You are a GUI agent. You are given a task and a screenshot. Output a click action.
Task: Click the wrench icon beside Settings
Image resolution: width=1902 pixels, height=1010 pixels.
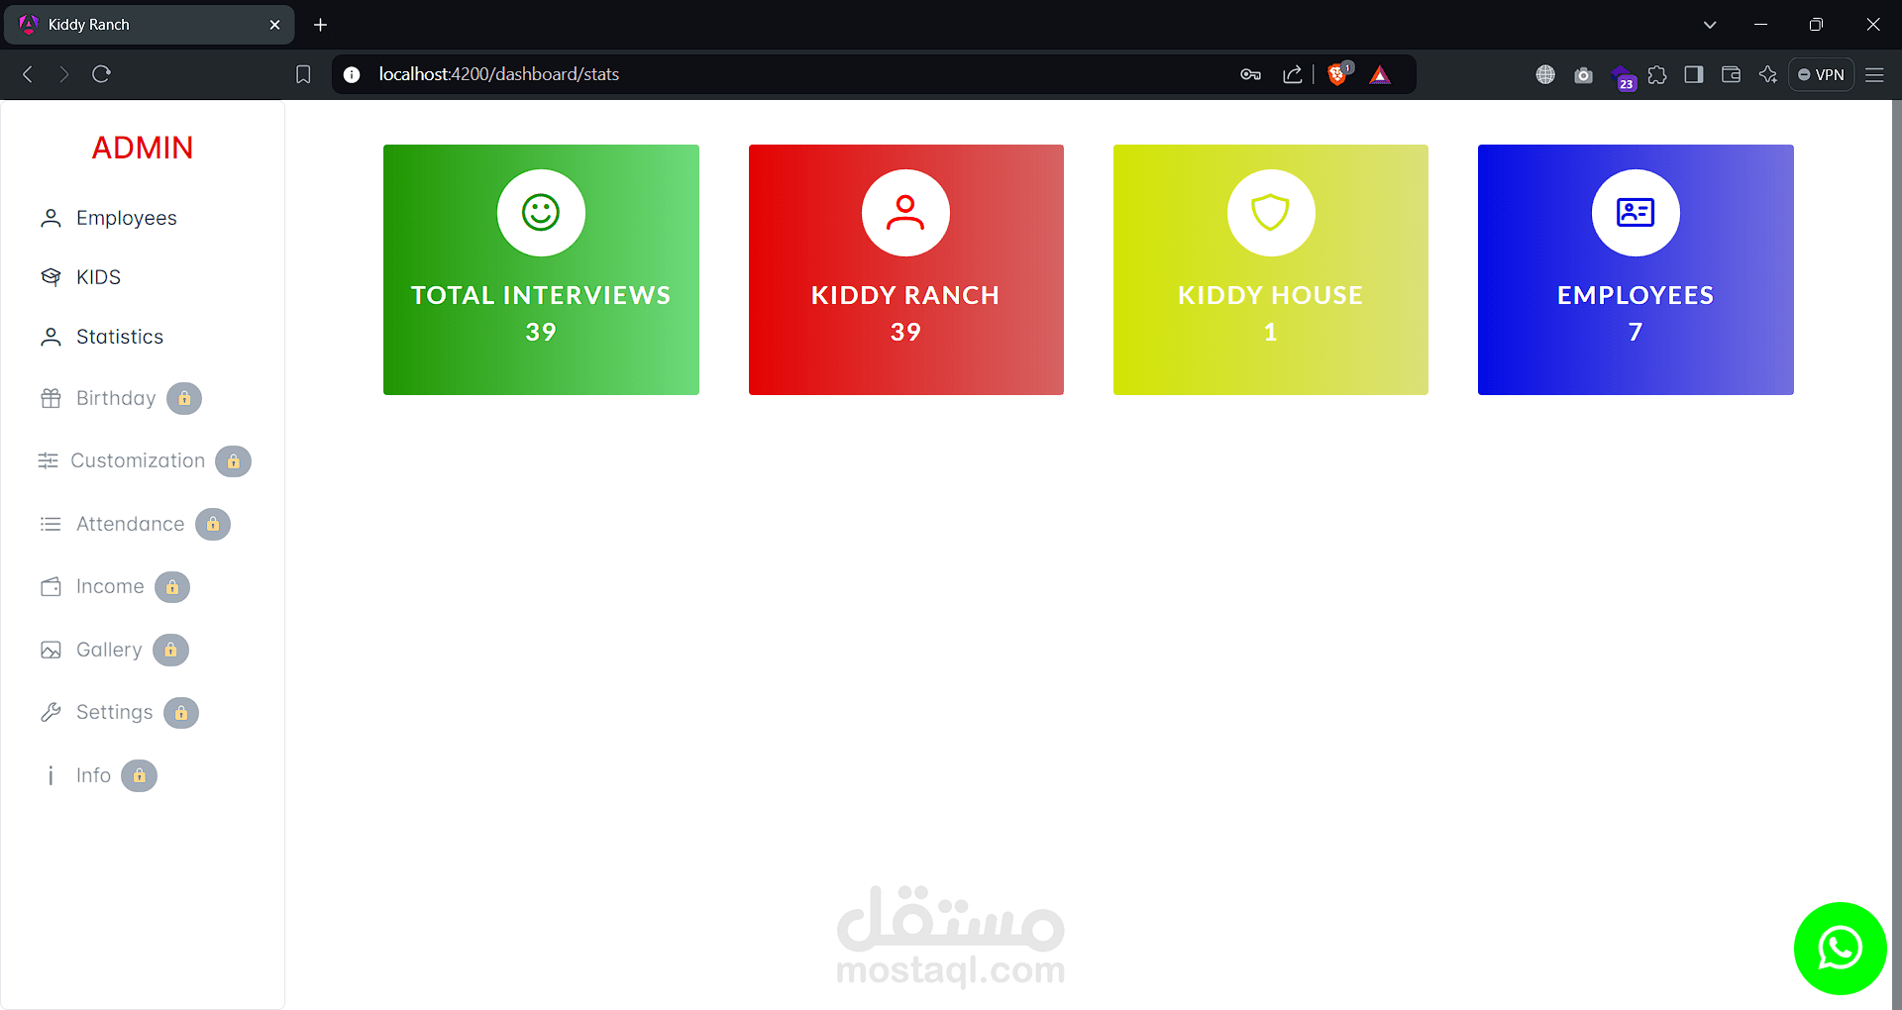(51, 712)
